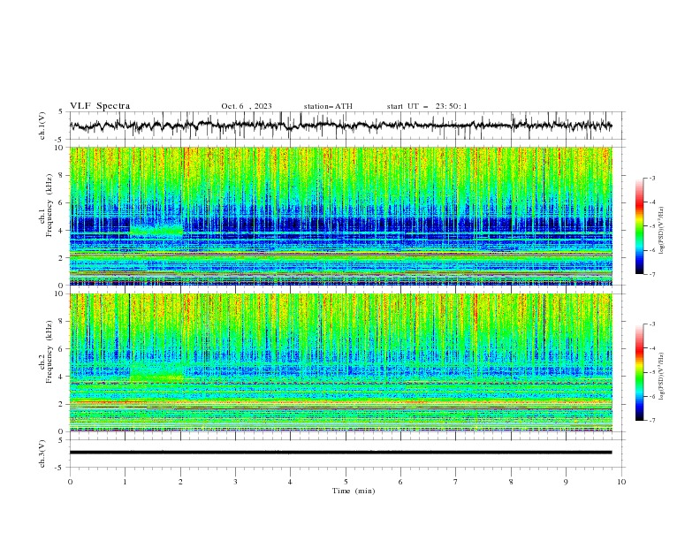Click the ch.2 'Frequency (kHz)' axis label
This screenshot has width=700, height=541.
pyautogui.click(x=49, y=351)
